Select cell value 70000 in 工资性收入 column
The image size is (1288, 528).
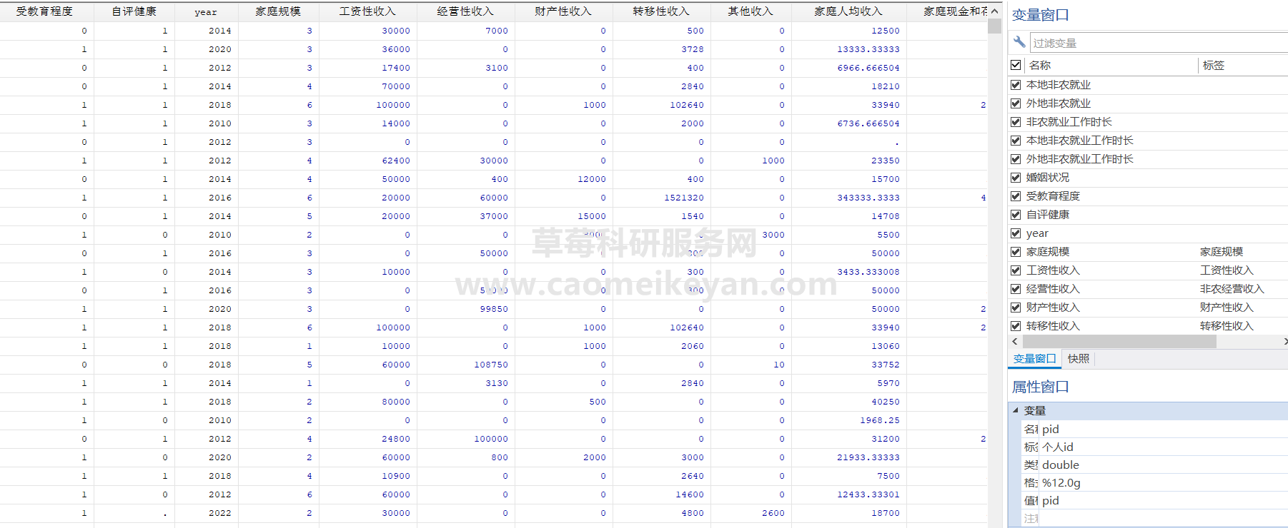(x=396, y=86)
